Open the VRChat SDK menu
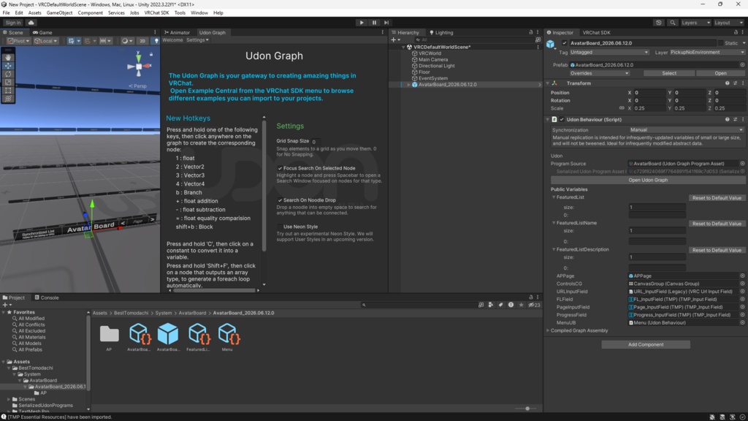The image size is (748, 421). (156, 13)
